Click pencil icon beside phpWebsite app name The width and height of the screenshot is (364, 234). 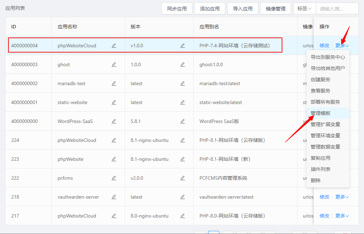pos(114,159)
